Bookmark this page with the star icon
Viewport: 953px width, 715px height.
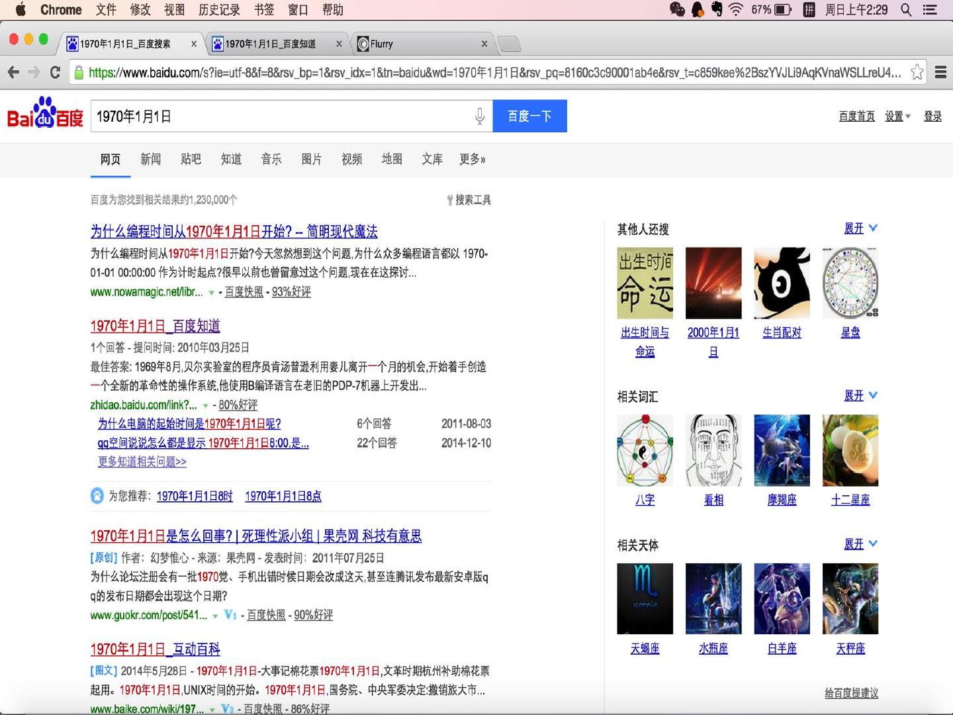(917, 72)
